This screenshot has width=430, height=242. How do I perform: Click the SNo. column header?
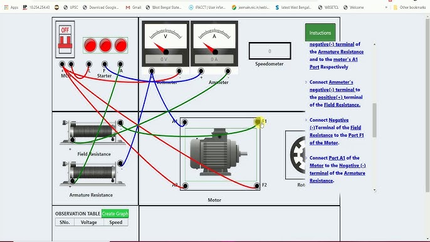click(65, 222)
